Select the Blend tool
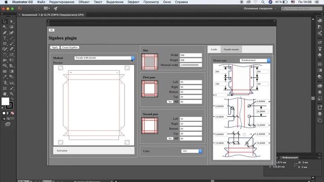The height and width of the screenshot is (182, 324). pyautogui.click(x=12, y=77)
